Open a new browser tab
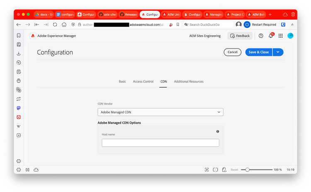Image resolution: width=311 pixels, height=192 pixels. coord(270,15)
